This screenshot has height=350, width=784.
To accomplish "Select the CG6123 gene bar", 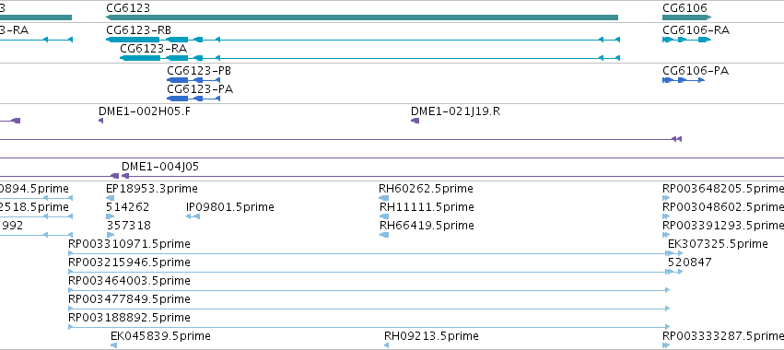I will pos(362,17).
